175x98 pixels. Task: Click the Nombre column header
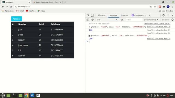point(22,24)
